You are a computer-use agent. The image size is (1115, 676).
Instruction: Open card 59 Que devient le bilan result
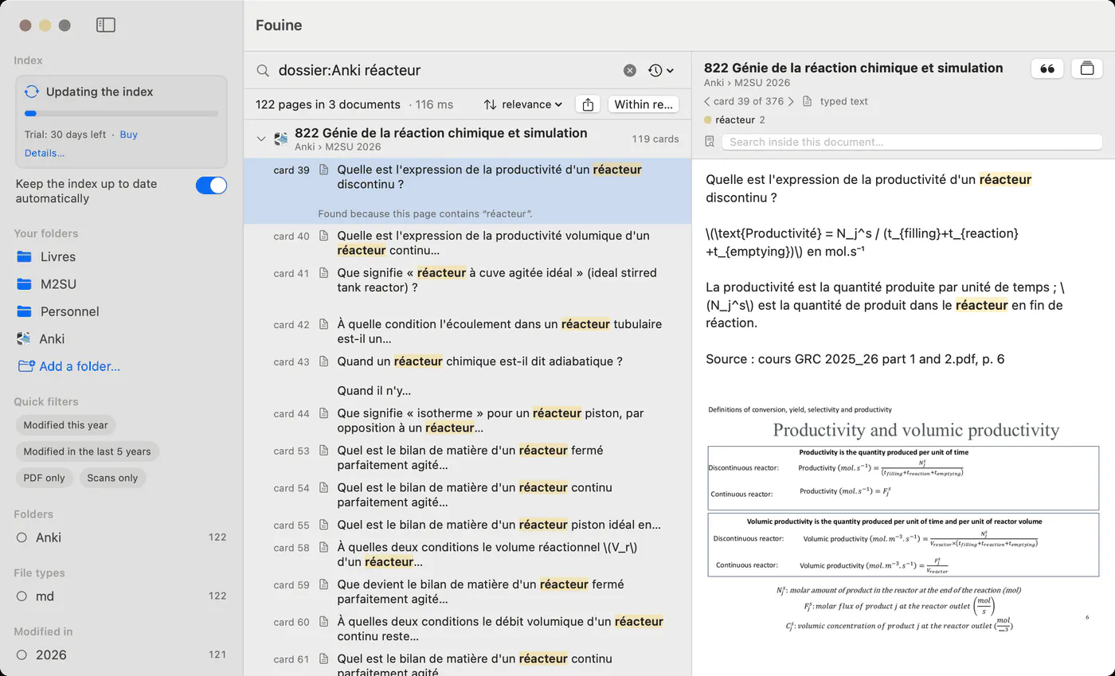point(468,592)
